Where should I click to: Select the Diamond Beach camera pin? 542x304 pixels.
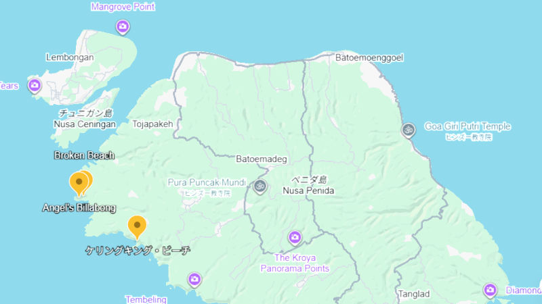(x=490, y=290)
